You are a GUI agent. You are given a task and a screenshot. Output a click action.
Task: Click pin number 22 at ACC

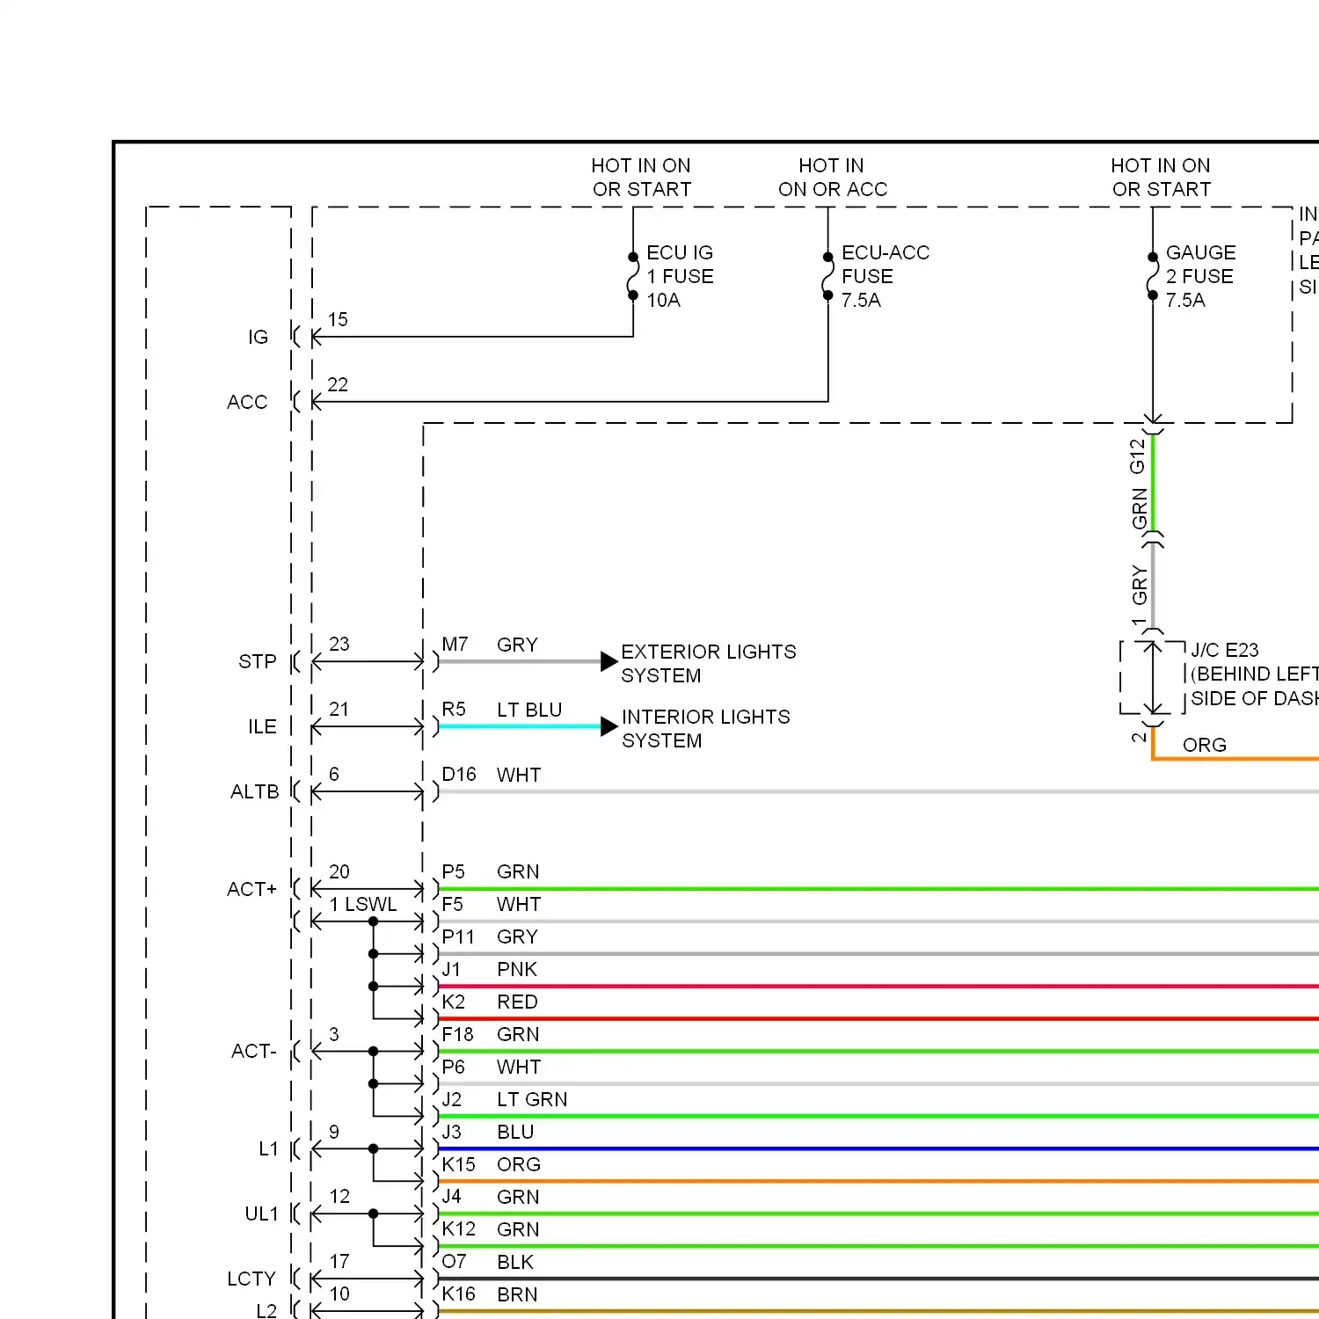tap(338, 384)
